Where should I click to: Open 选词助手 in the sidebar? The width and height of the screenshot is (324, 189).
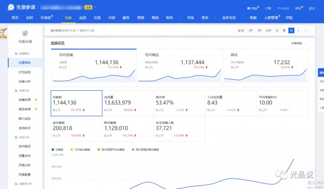tap(25, 128)
